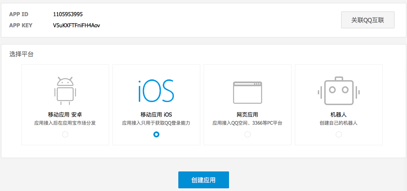Select the 网页应用 radio button
This screenshot has height=191, width=407.
[x=248, y=134]
